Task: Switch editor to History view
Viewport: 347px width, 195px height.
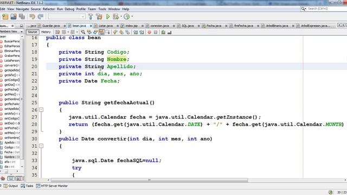Action: [x=46, y=32]
